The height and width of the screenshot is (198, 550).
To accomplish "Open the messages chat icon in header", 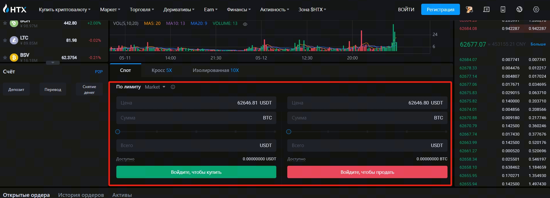I will [486, 9].
